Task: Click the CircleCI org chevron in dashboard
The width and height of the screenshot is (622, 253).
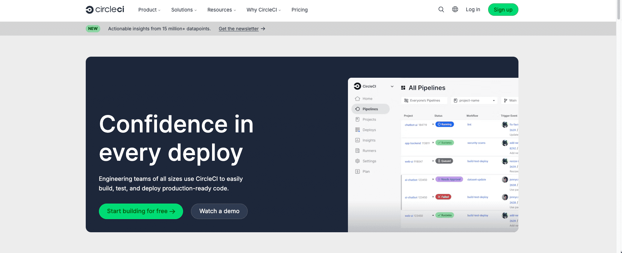Action: (392, 86)
